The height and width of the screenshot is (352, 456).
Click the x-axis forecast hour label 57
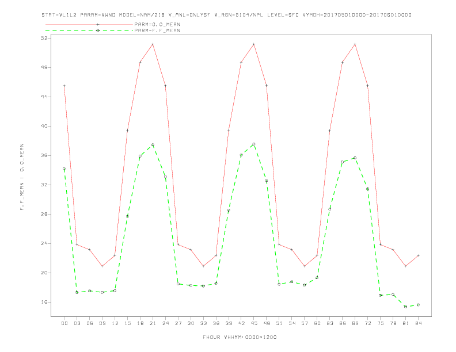pos(305,323)
